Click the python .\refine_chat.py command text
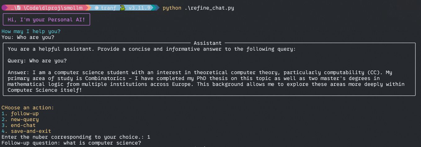This screenshot has width=421, height=147. [x=198, y=8]
